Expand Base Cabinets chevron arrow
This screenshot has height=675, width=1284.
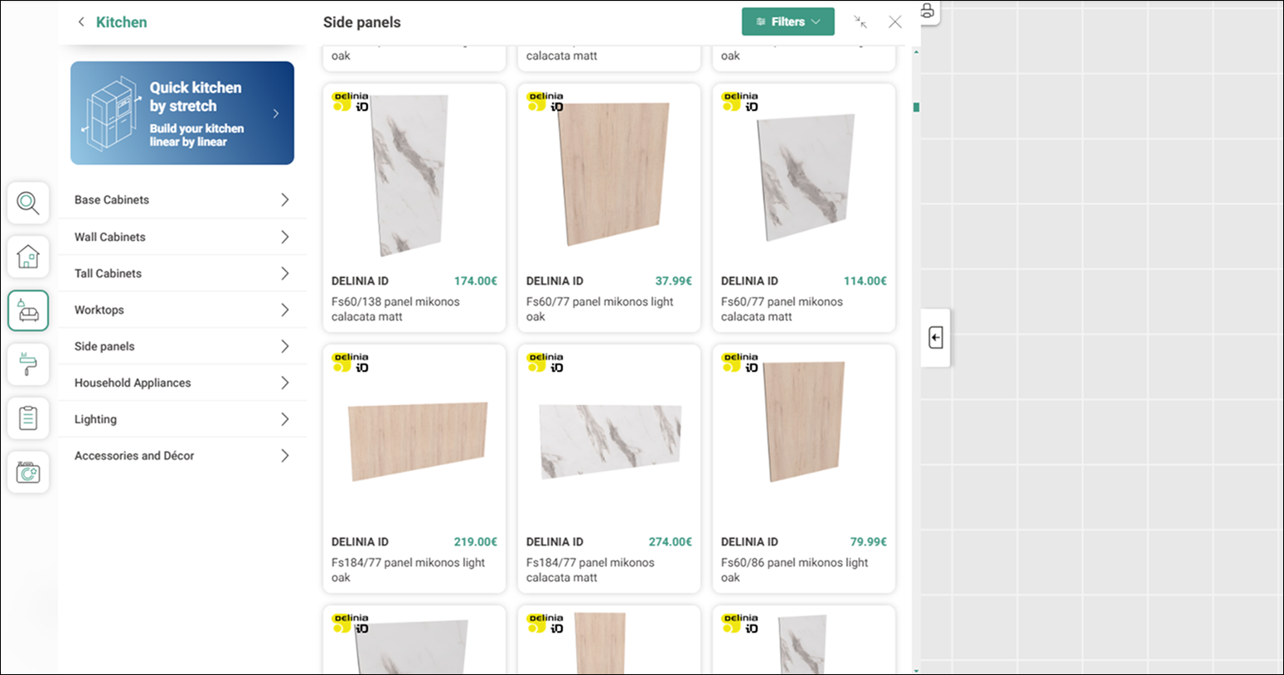tap(284, 200)
